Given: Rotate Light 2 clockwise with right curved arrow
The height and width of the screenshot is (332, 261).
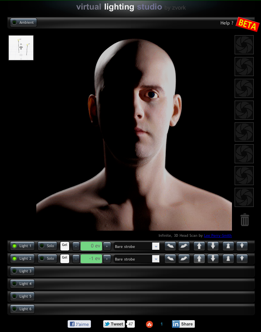Looking at the screenshot, I should pyautogui.click(x=184, y=259).
